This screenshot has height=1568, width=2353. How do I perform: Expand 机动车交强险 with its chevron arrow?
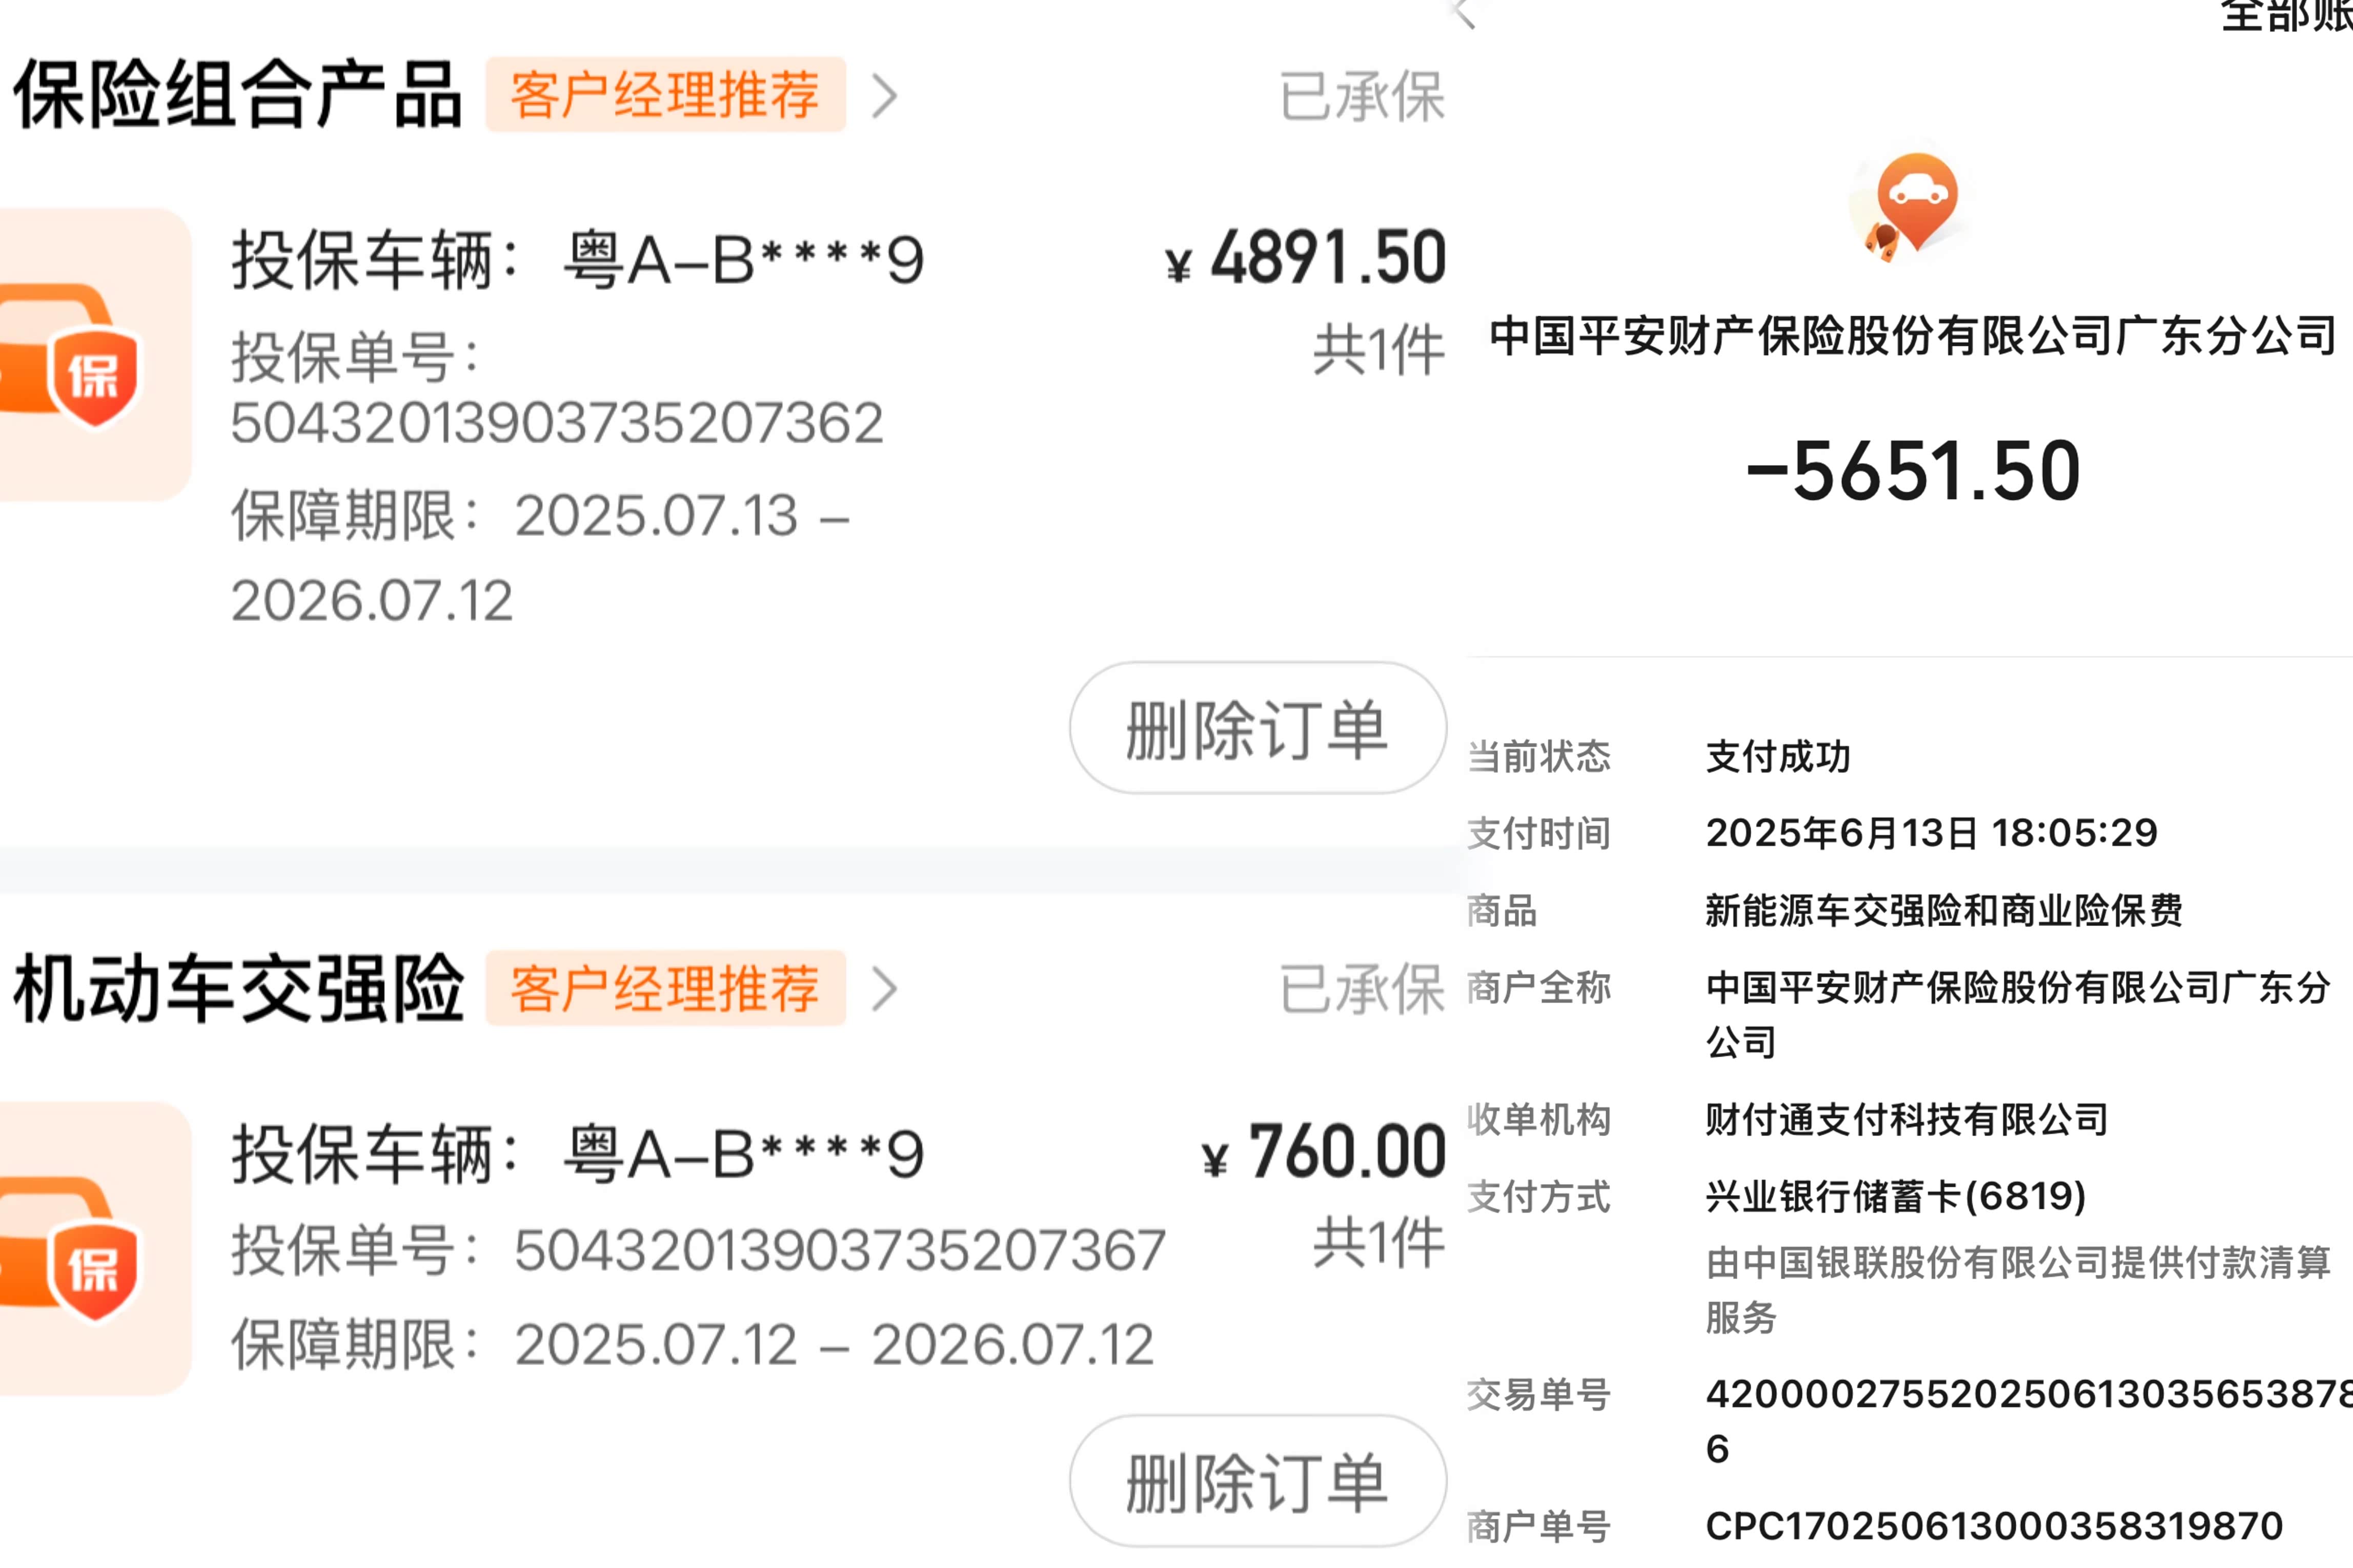click(884, 990)
